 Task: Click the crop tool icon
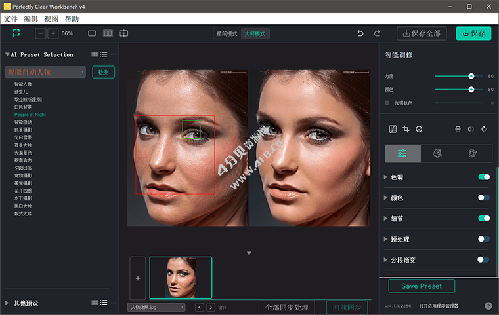(x=406, y=130)
